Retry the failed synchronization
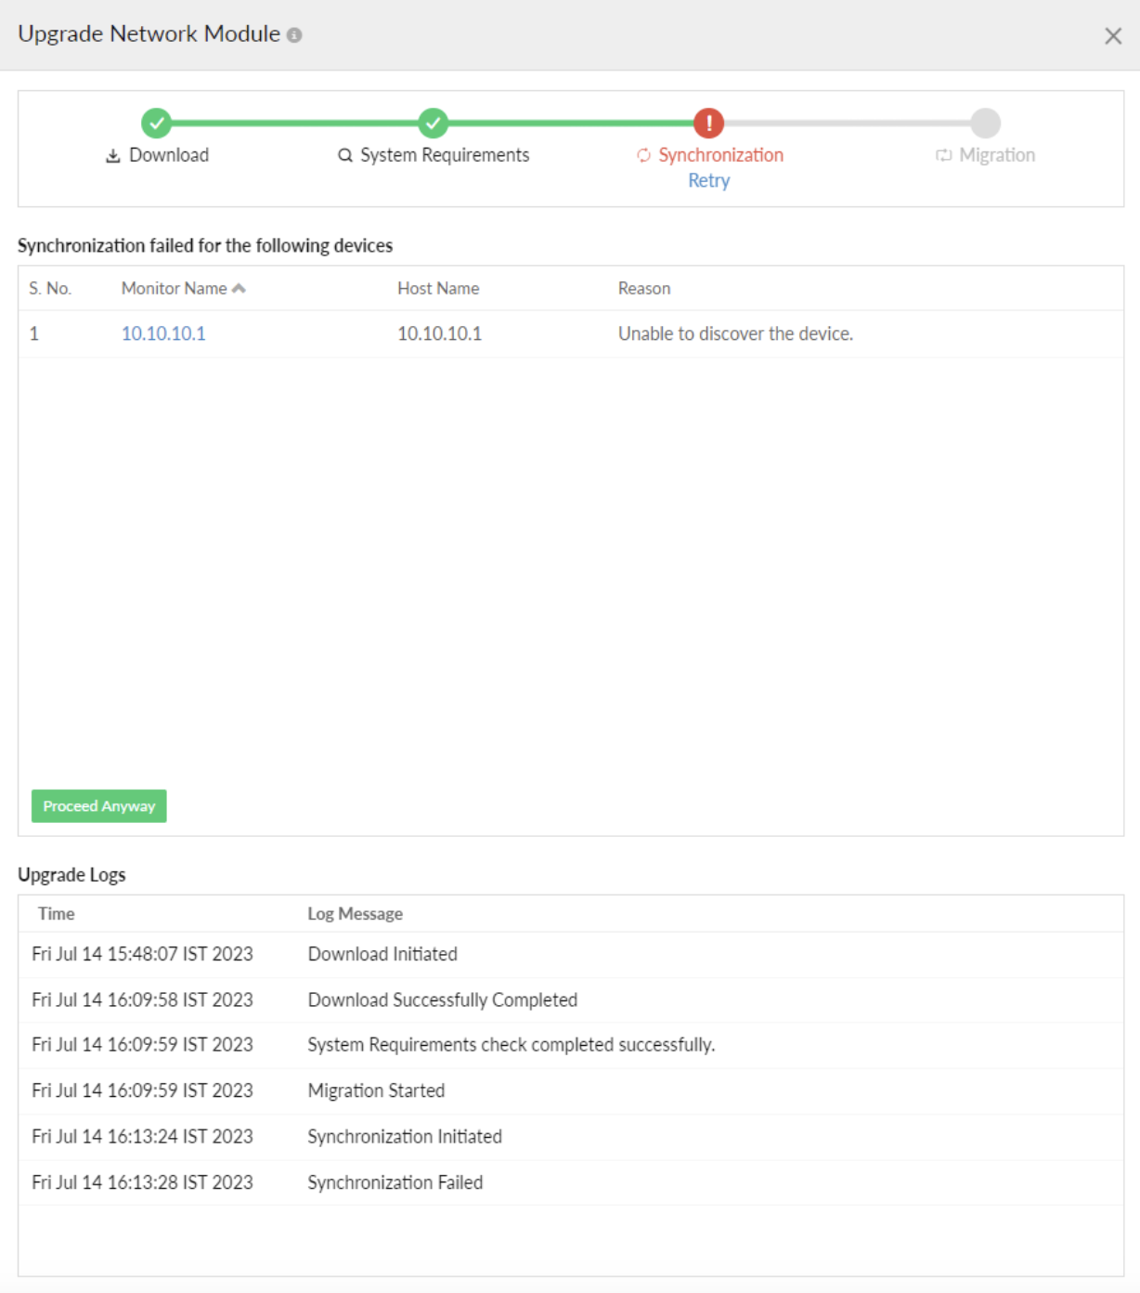Image resolution: width=1140 pixels, height=1293 pixels. (x=708, y=181)
